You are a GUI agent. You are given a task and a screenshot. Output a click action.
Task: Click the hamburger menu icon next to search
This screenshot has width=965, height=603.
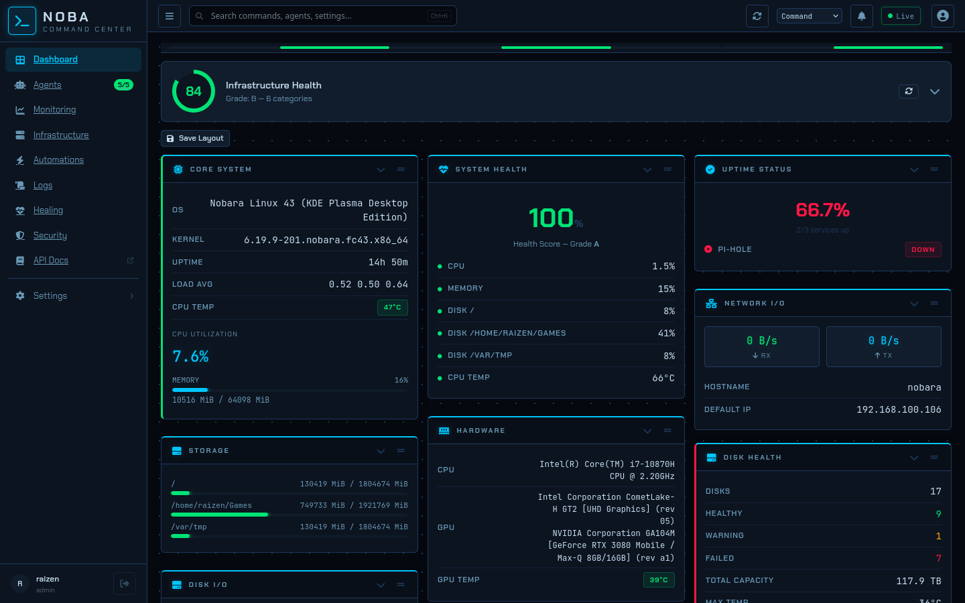pyautogui.click(x=170, y=15)
